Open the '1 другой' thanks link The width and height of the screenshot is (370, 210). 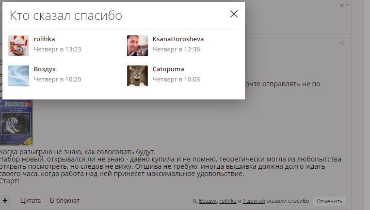[254, 201]
